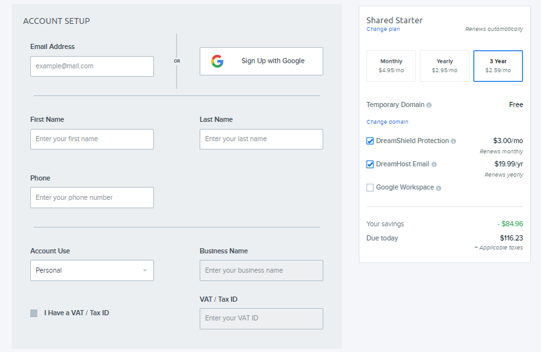Click the Shared Starter heading
This screenshot has height=352, width=541.
[394, 21]
